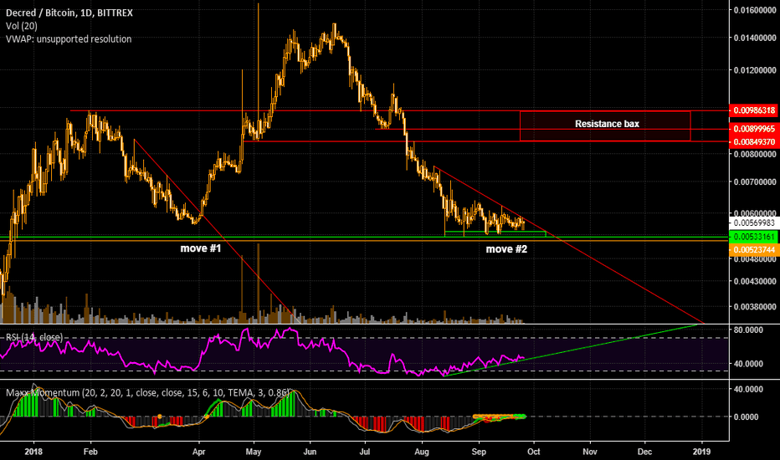The image size is (780, 460).
Task: Select the red 0.00849370 price label
Action: click(754, 141)
